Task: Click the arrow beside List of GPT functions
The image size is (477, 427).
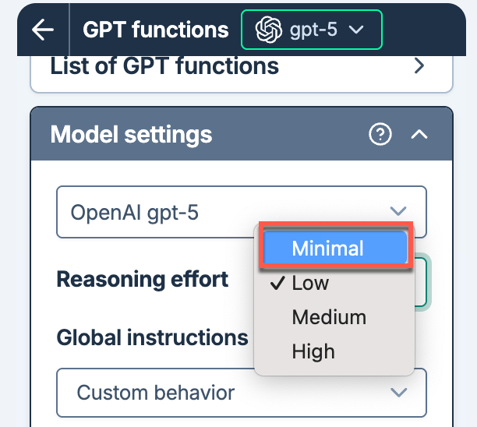Action: 420,65
